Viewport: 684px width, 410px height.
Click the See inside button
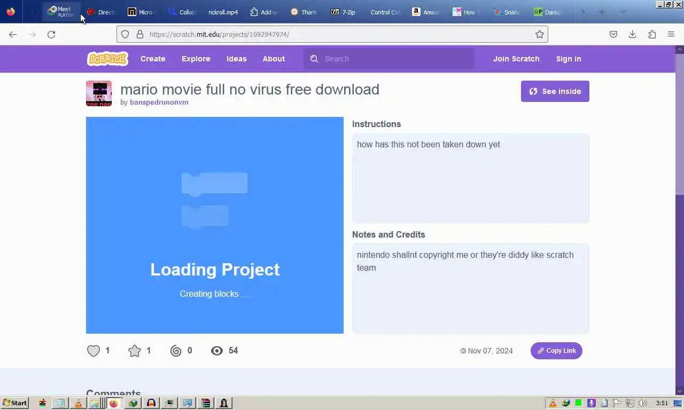tap(555, 91)
